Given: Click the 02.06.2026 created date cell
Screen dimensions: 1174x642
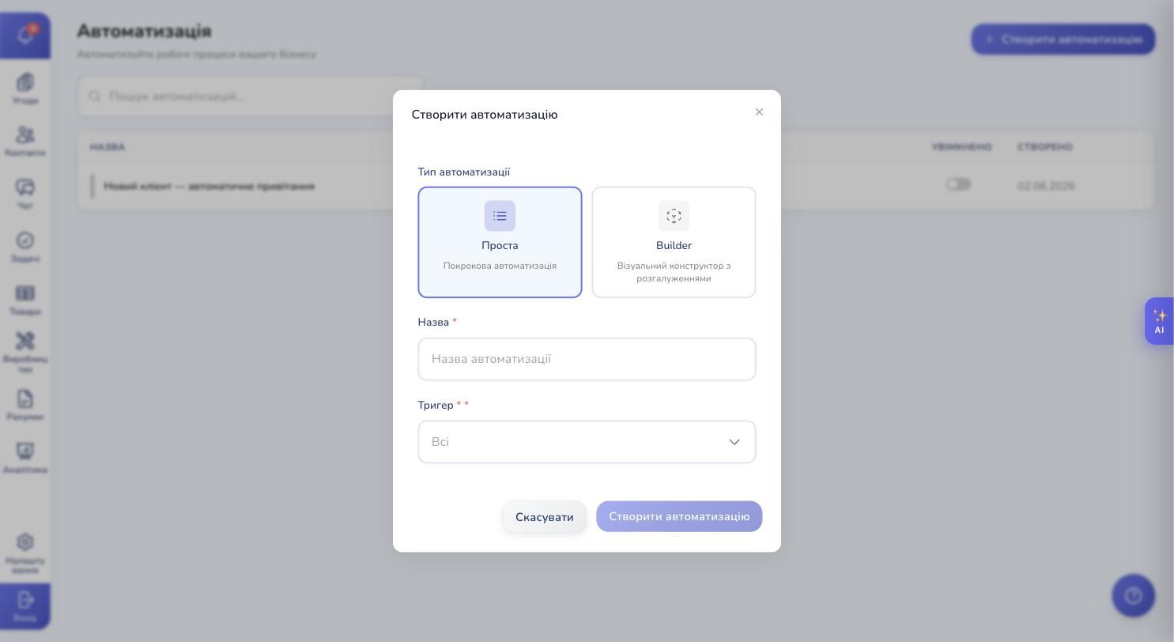Looking at the screenshot, I should [1046, 187].
